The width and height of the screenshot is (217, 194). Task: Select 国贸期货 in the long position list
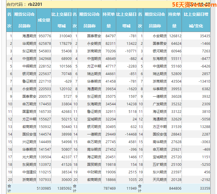[94, 164]
